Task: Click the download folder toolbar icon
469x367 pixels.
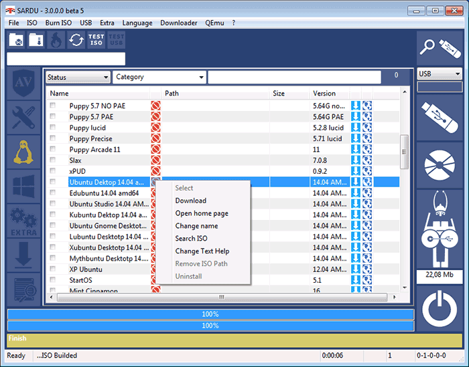Action: pos(36,39)
